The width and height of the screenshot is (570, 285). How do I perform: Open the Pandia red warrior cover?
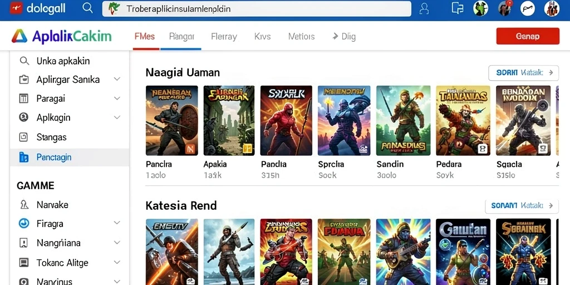286,120
